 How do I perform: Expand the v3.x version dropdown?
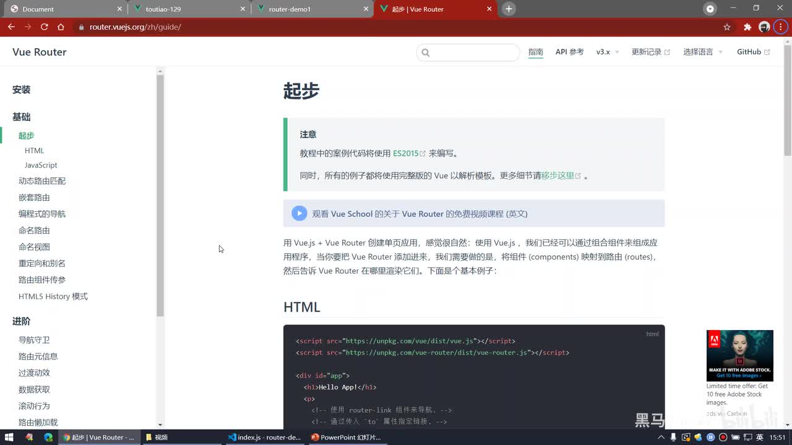(x=607, y=52)
